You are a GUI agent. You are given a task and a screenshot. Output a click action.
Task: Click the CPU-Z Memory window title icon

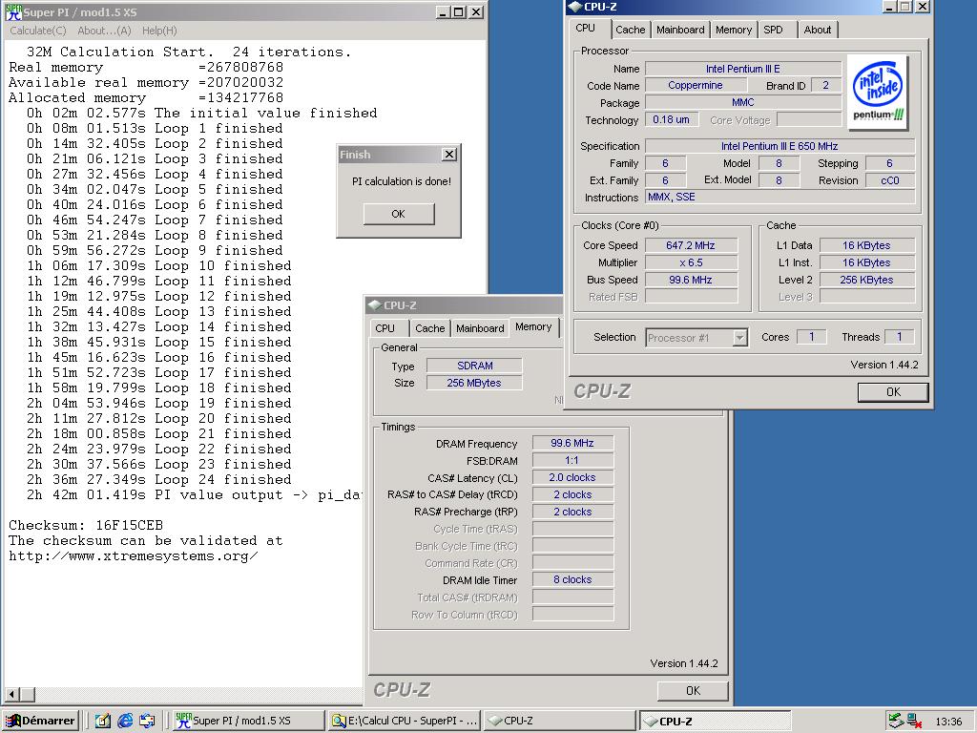[374, 304]
